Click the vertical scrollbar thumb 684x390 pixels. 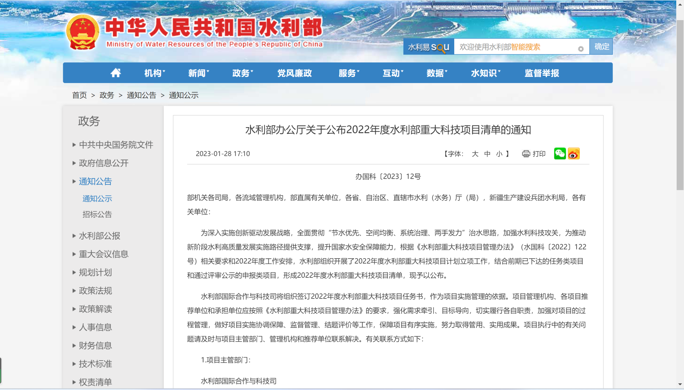click(x=680, y=105)
